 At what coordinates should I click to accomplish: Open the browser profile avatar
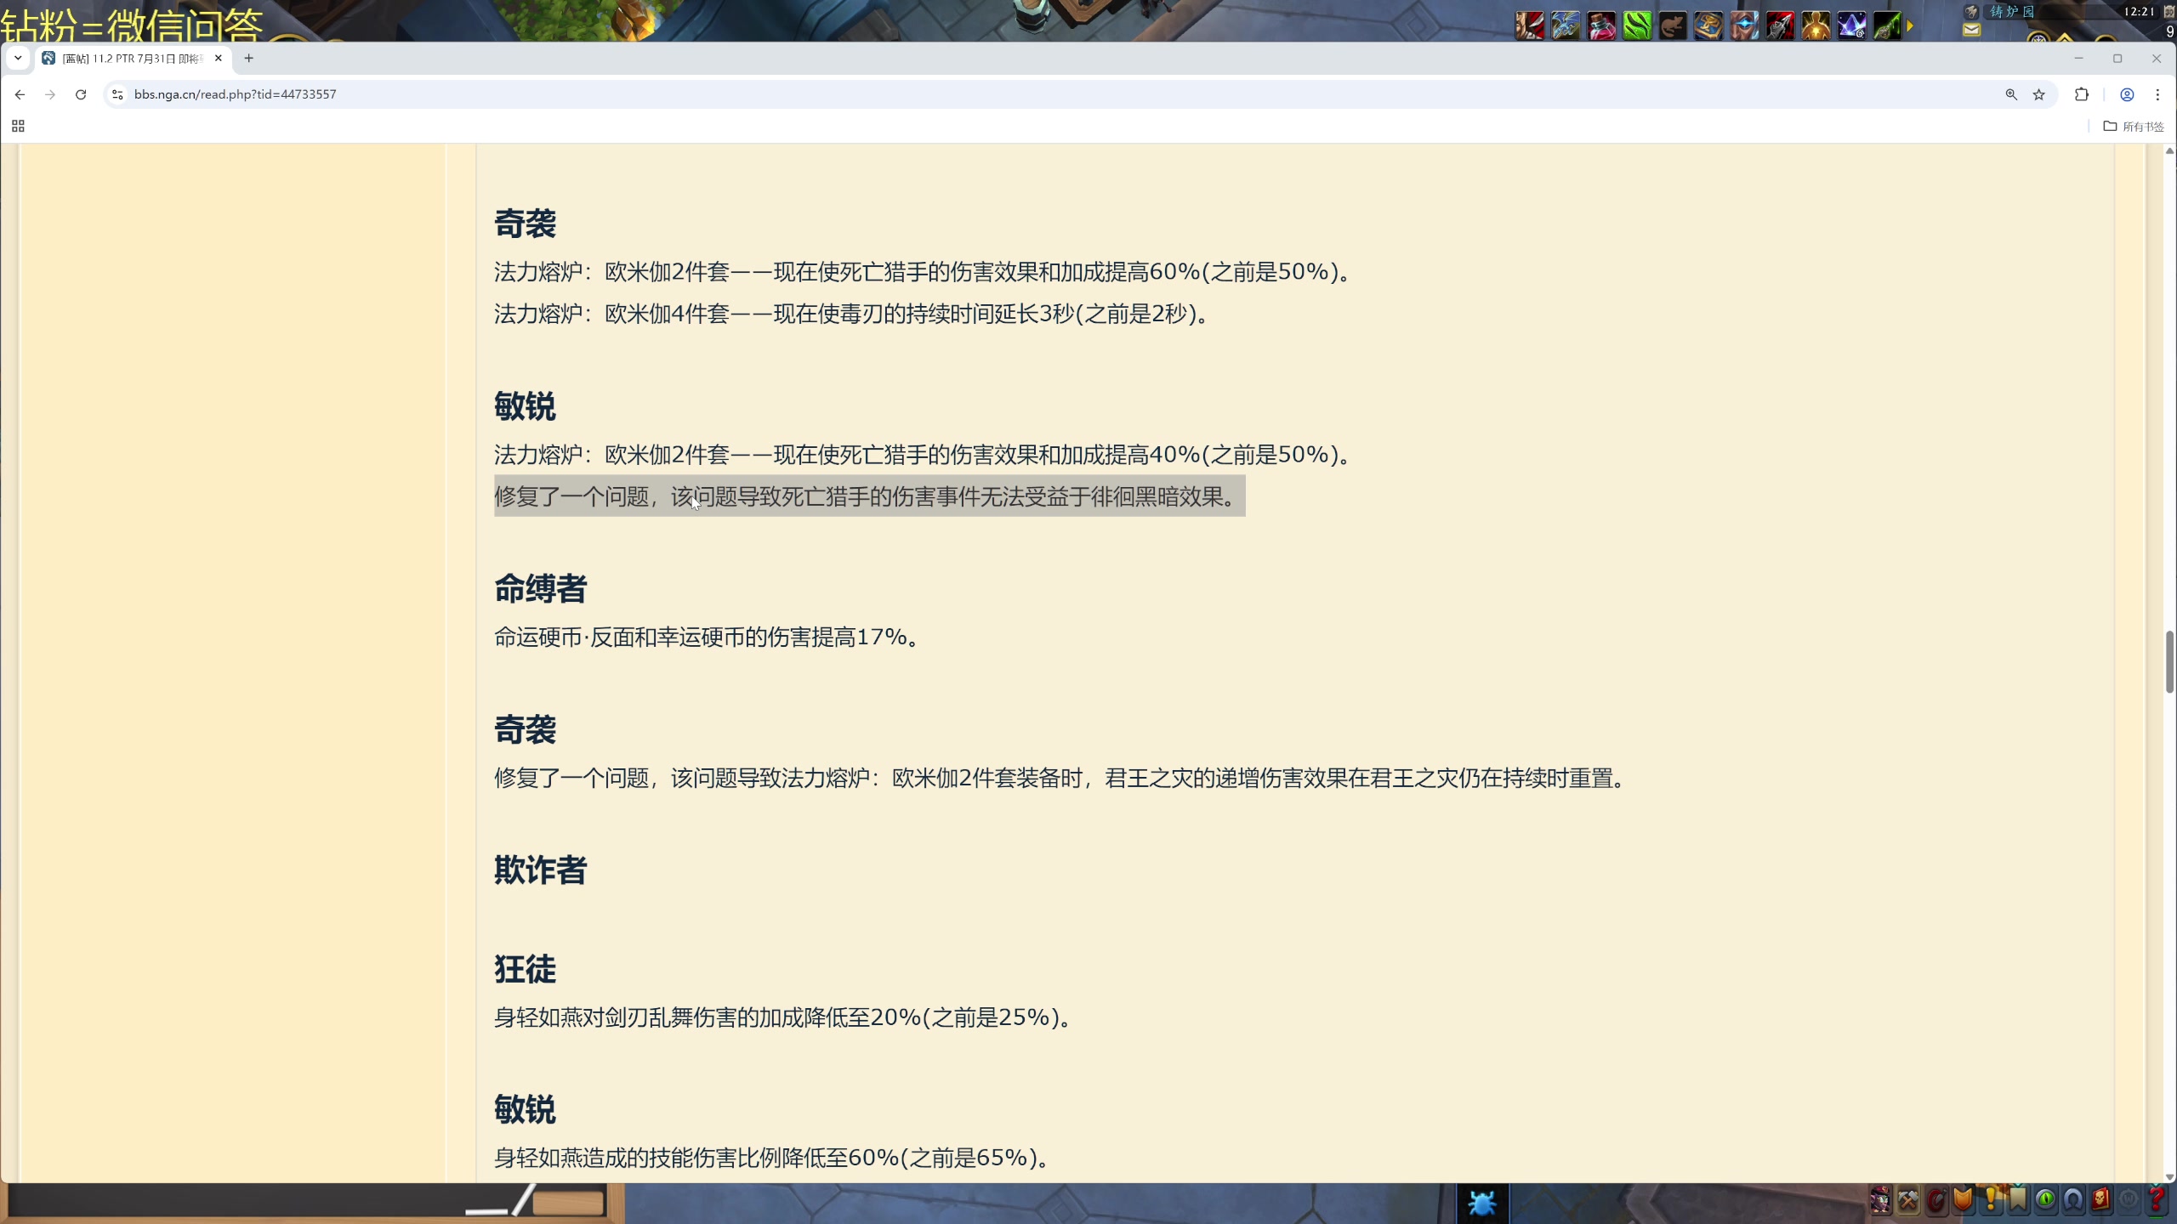pyautogui.click(x=2127, y=94)
